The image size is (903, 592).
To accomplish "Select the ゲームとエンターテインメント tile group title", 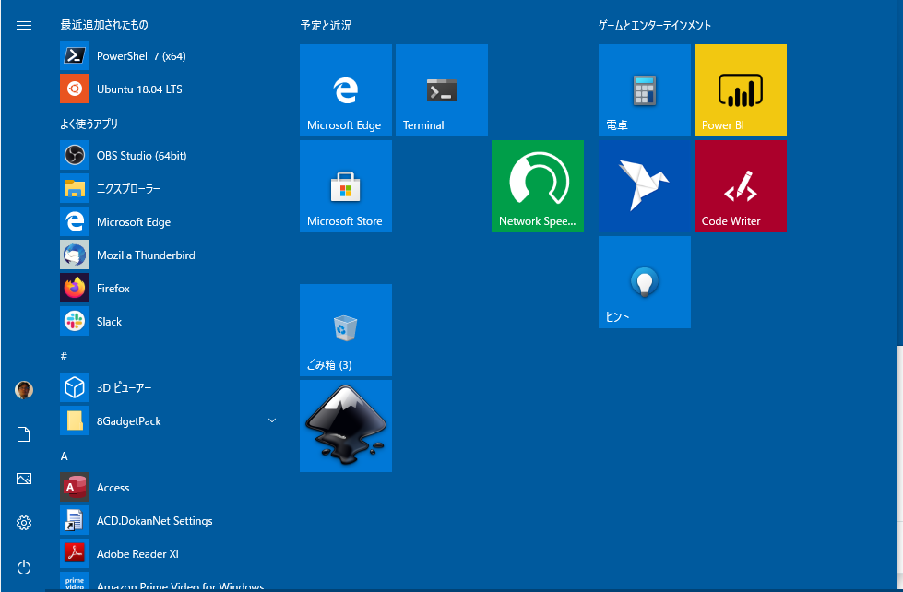I will pos(655,25).
